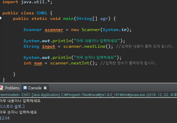Viewport: 177px width, 123px height.
Task: Click the comment 입력한 정수가 출력되게 됩니다
Action: tap(129, 63)
